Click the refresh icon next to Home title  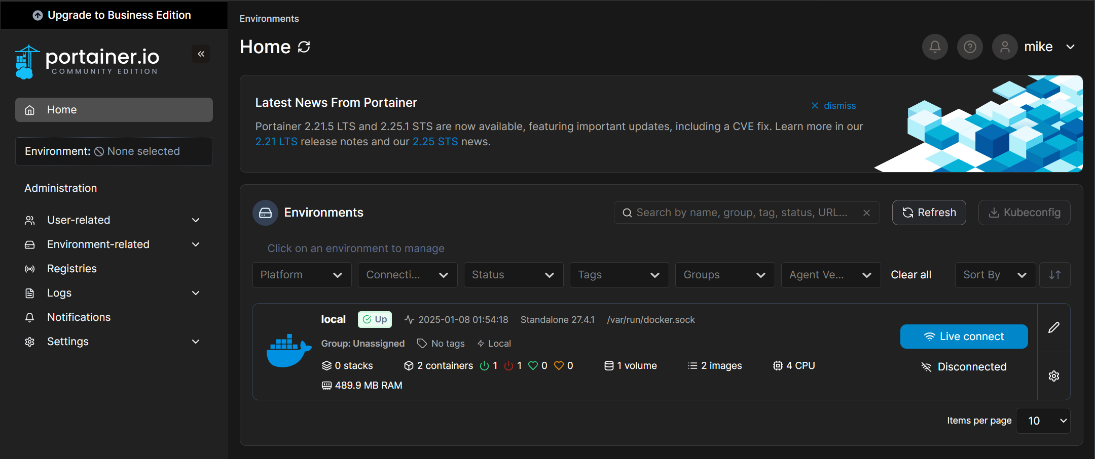coord(304,47)
